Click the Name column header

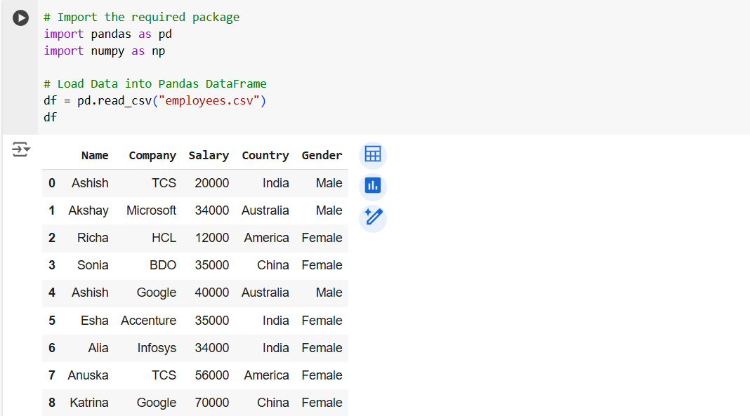[95, 156]
